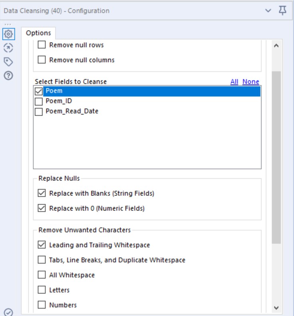
Task: Open the Navigation icon in sidebar
Action: pyautogui.click(x=8, y=48)
